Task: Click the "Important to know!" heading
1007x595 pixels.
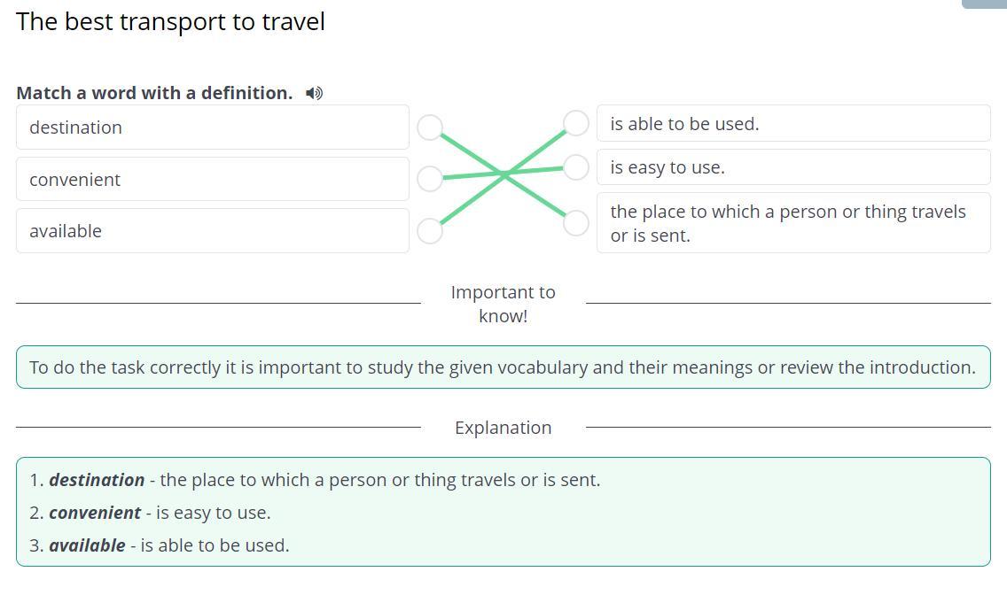Action: (503, 304)
